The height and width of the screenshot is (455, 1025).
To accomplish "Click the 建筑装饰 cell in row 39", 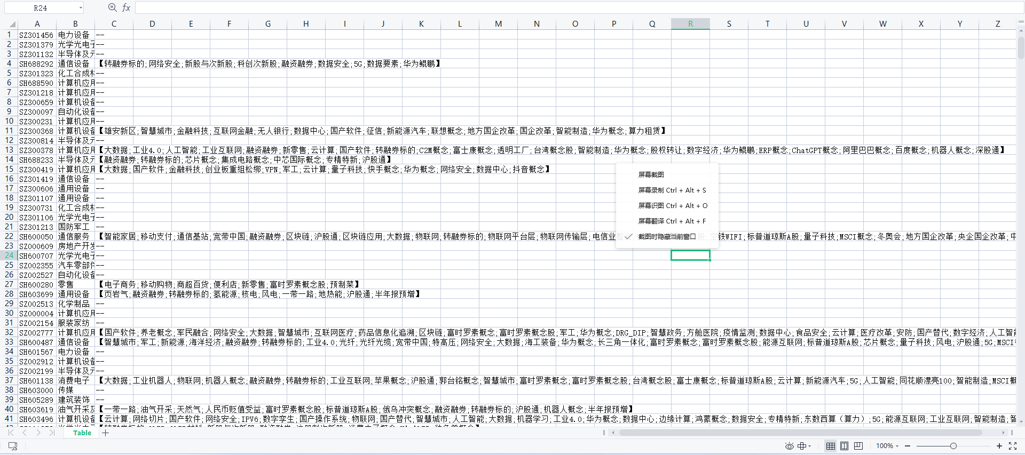I will coord(75,400).
